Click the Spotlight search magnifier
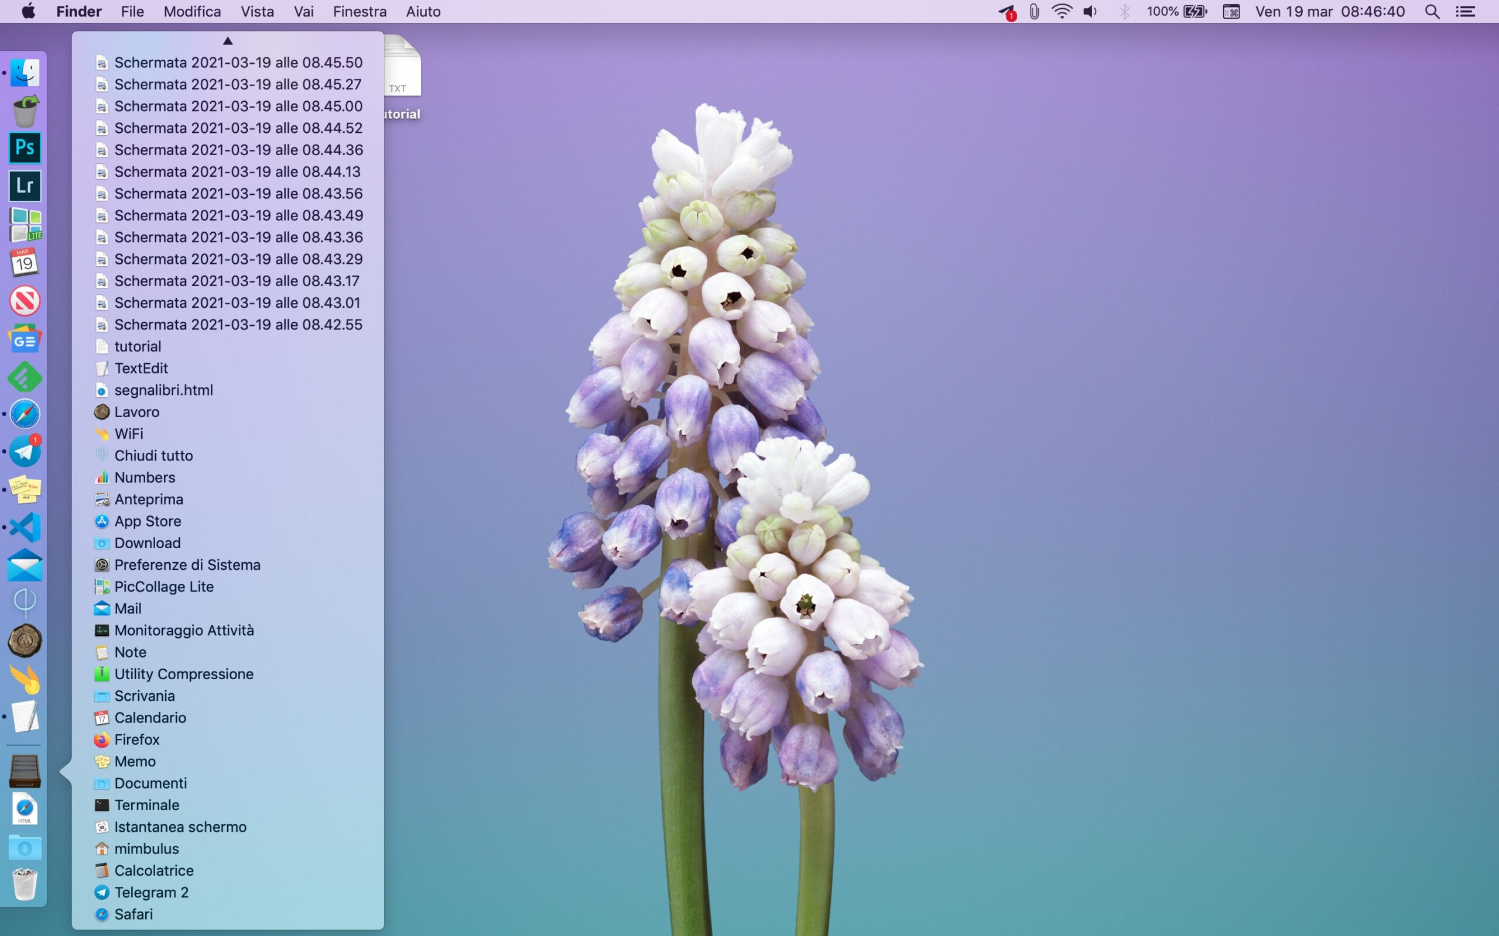 [x=1432, y=12]
